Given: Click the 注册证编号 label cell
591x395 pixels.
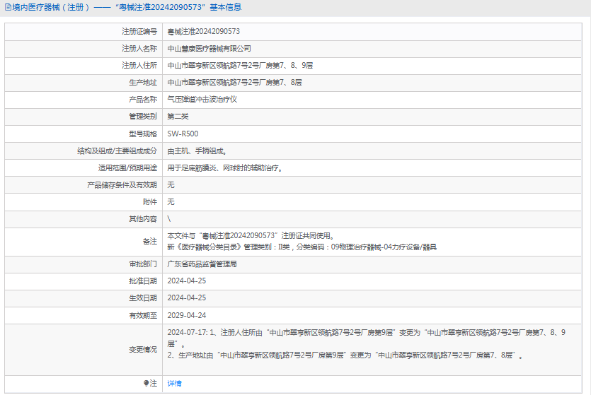Looking at the screenshot, I should click(x=84, y=32).
